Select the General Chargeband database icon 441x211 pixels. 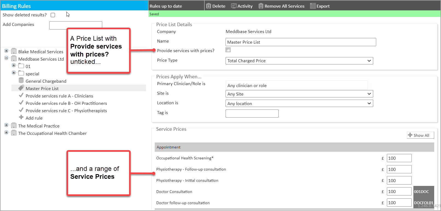click(21, 81)
